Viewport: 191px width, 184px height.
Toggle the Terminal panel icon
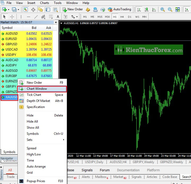pyautogui.click(x=48, y=9)
